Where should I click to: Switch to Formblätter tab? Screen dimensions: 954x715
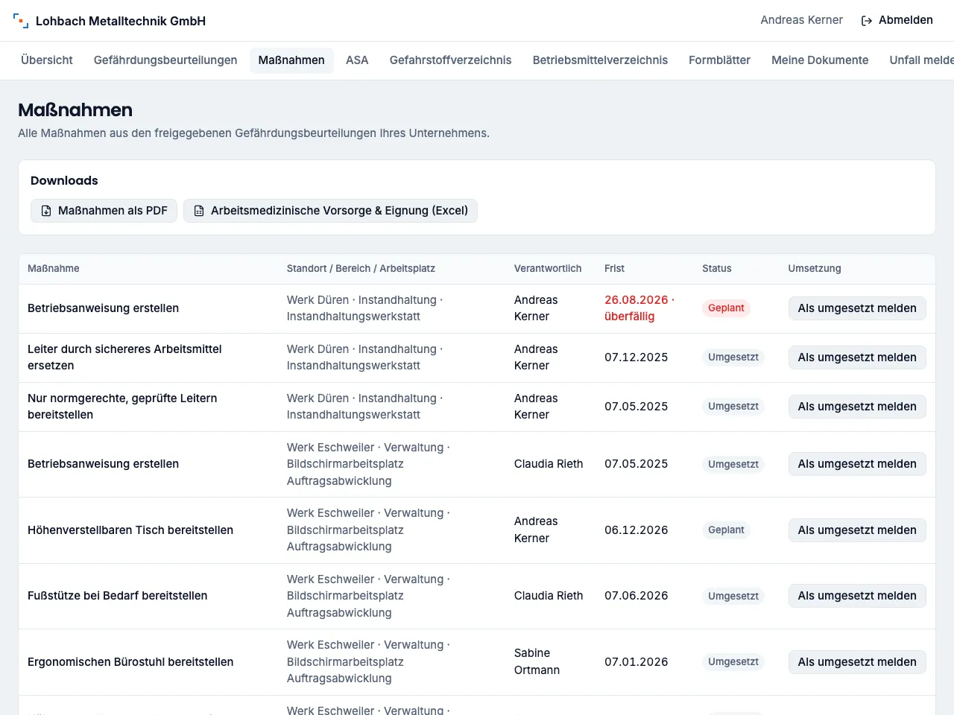click(719, 60)
